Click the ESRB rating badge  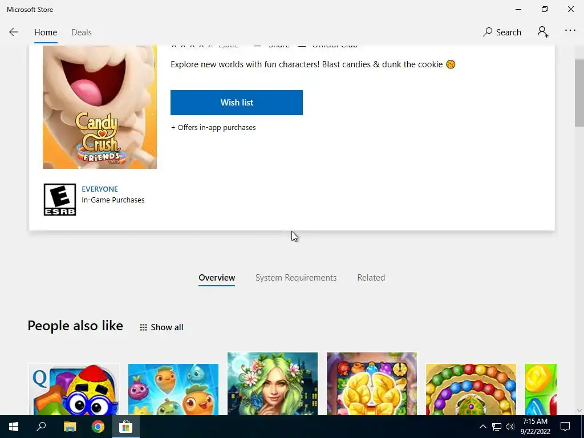click(x=59, y=200)
